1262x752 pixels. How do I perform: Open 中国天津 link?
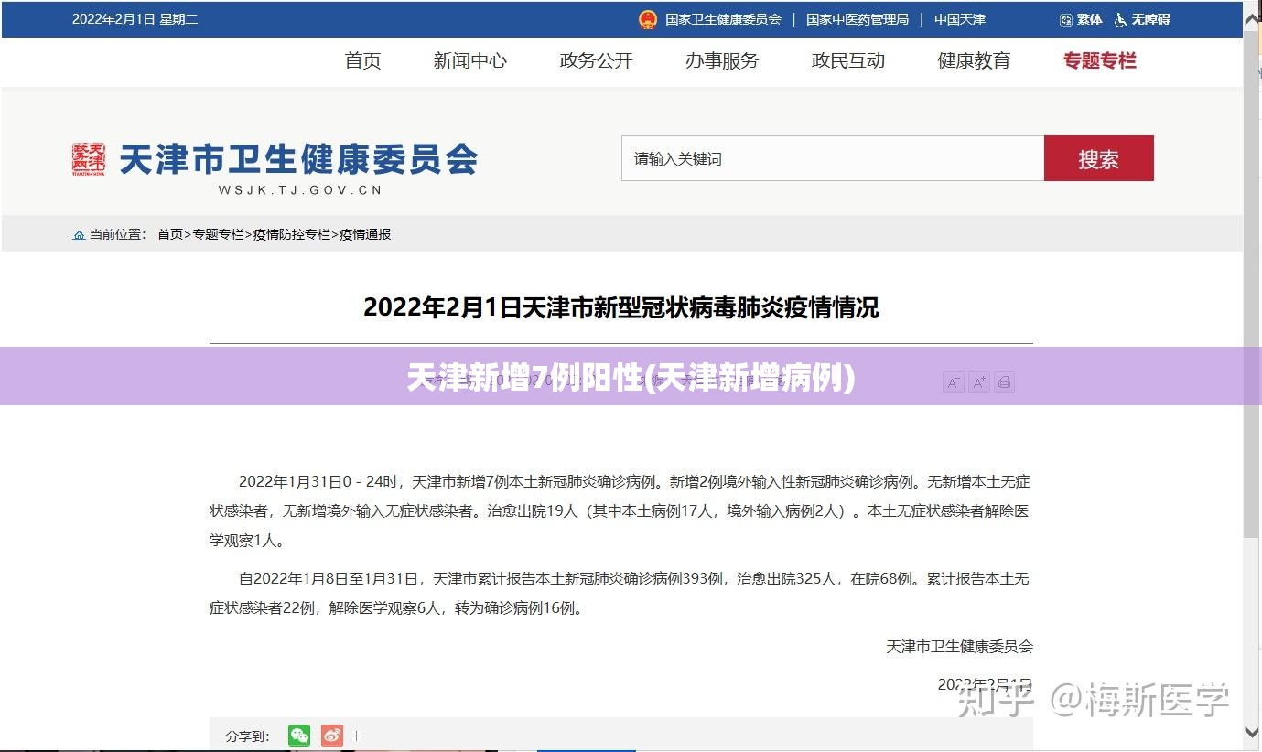(960, 19)
